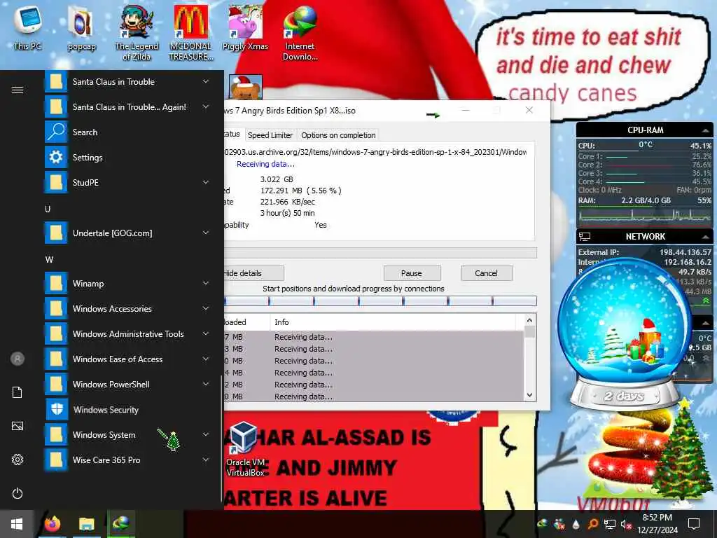Pause the IDM download
The height and width of the screenshot is (538, 717).
coord(412,273)
